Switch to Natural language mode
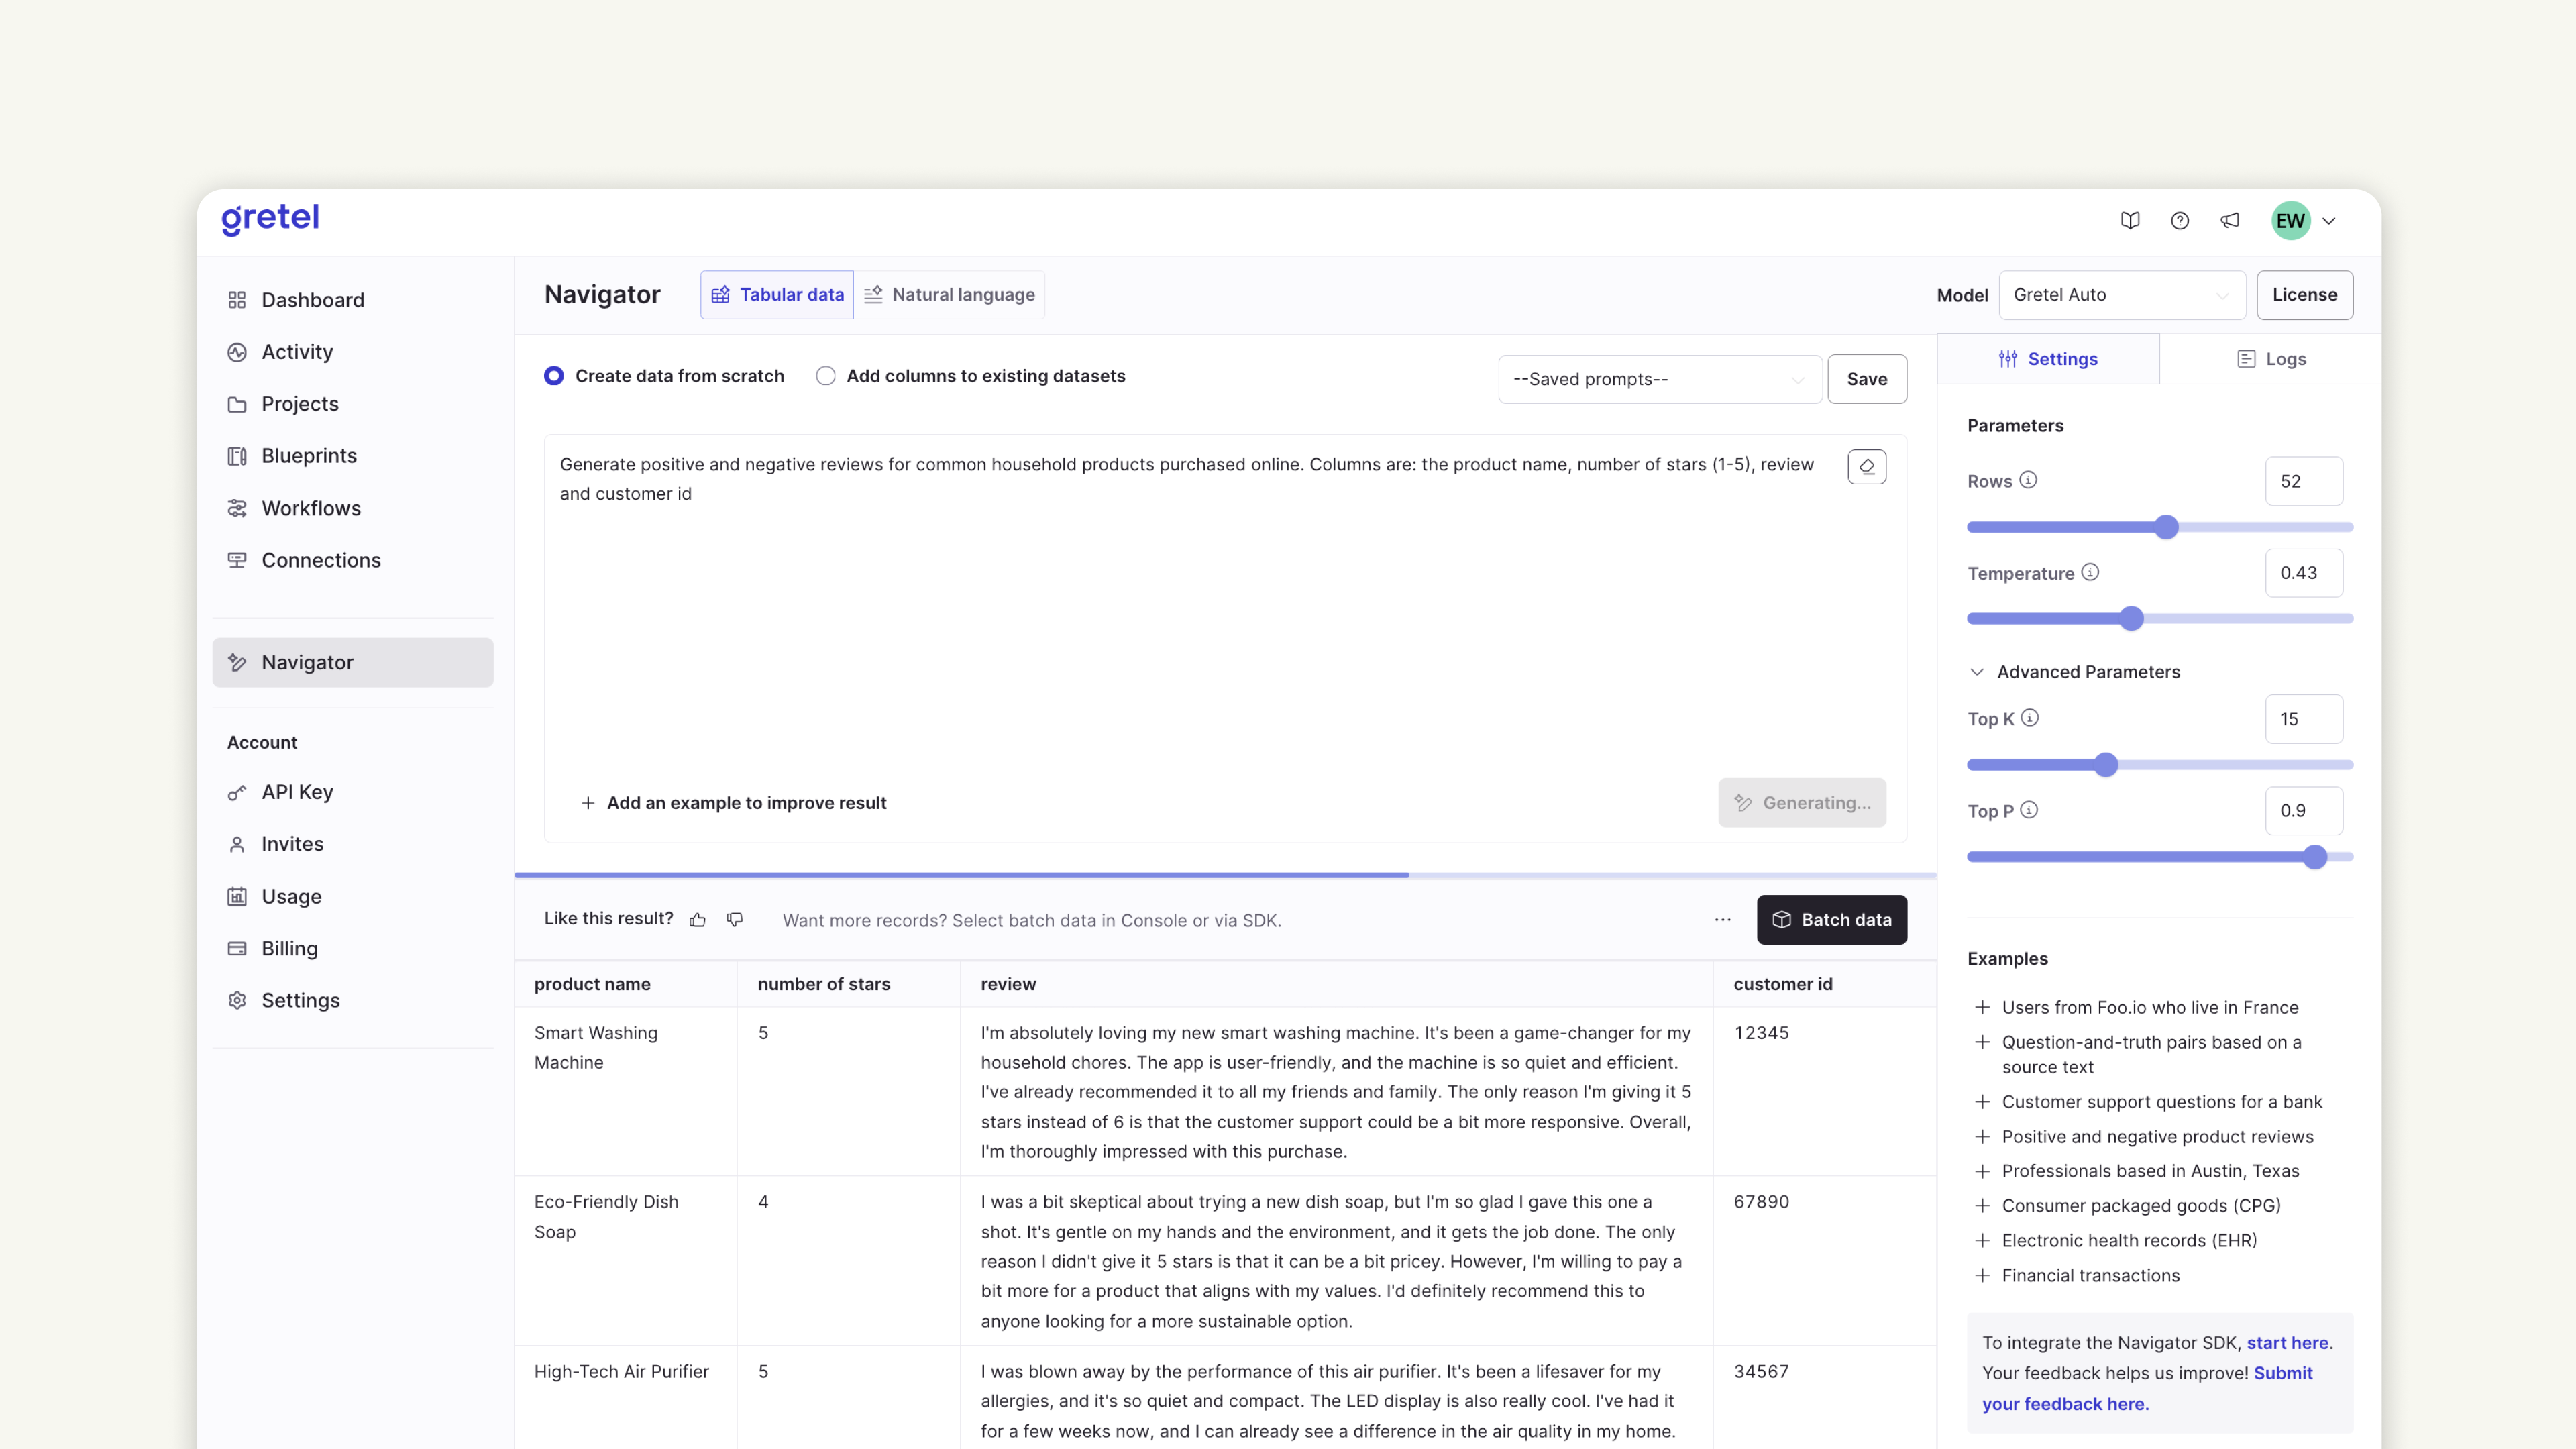2576x1449 pixels. click(949, 295)
